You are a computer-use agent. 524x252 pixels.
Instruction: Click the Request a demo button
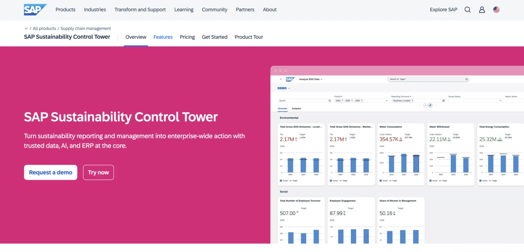point(50,172)
